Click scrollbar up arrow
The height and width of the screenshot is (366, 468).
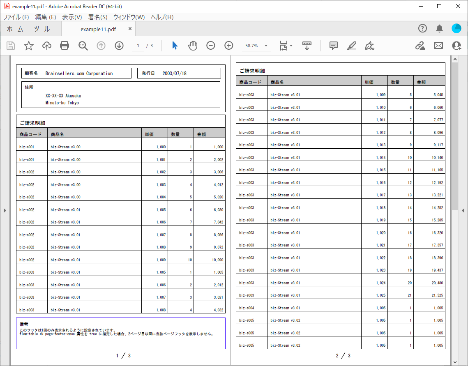click(455, 59)
